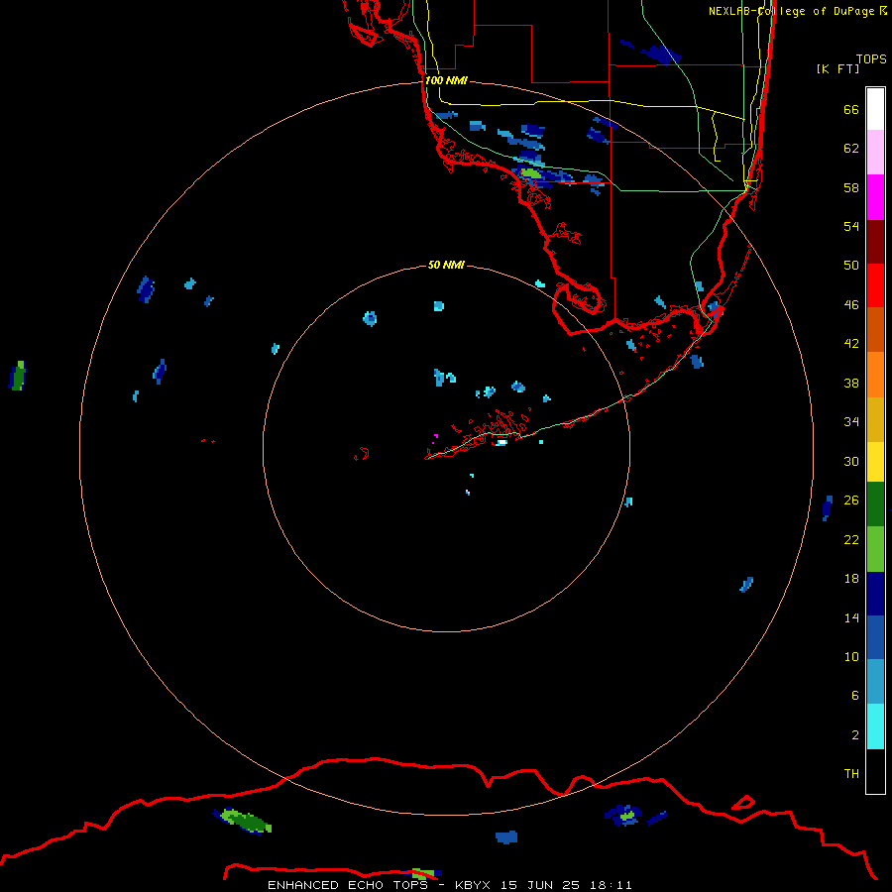Click the 50 legend scale value

[x=851, y=265]
